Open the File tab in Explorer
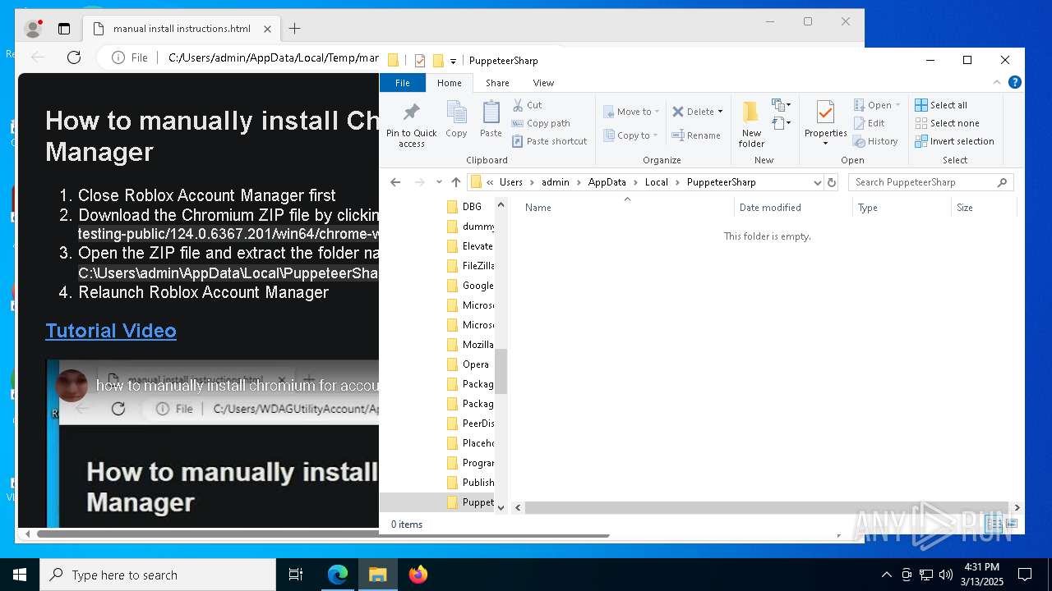The height and width of the screenshot is (591, 1052). (x=403, y=83)
